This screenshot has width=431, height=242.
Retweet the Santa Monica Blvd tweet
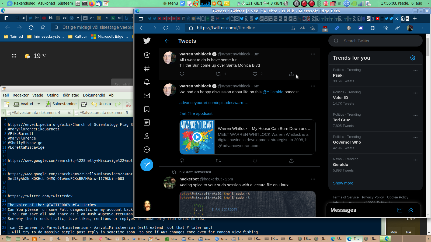click(218, 74)
